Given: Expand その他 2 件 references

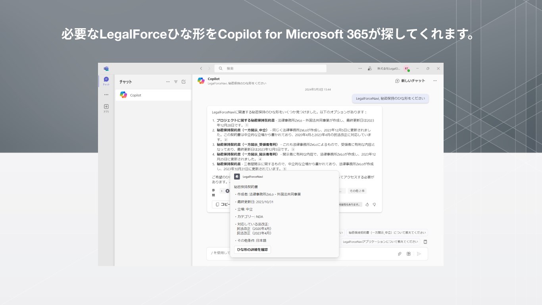Looking at the screenshot, I should pyautogui.click(x=357, y=191).
